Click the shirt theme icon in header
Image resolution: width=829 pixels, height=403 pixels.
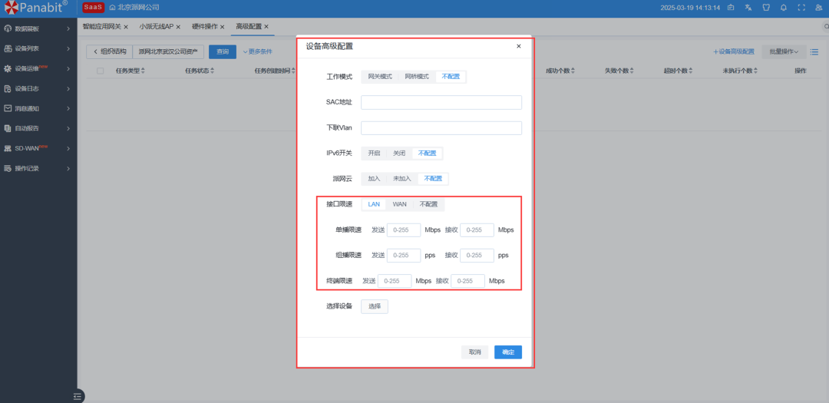click(765, 8)
